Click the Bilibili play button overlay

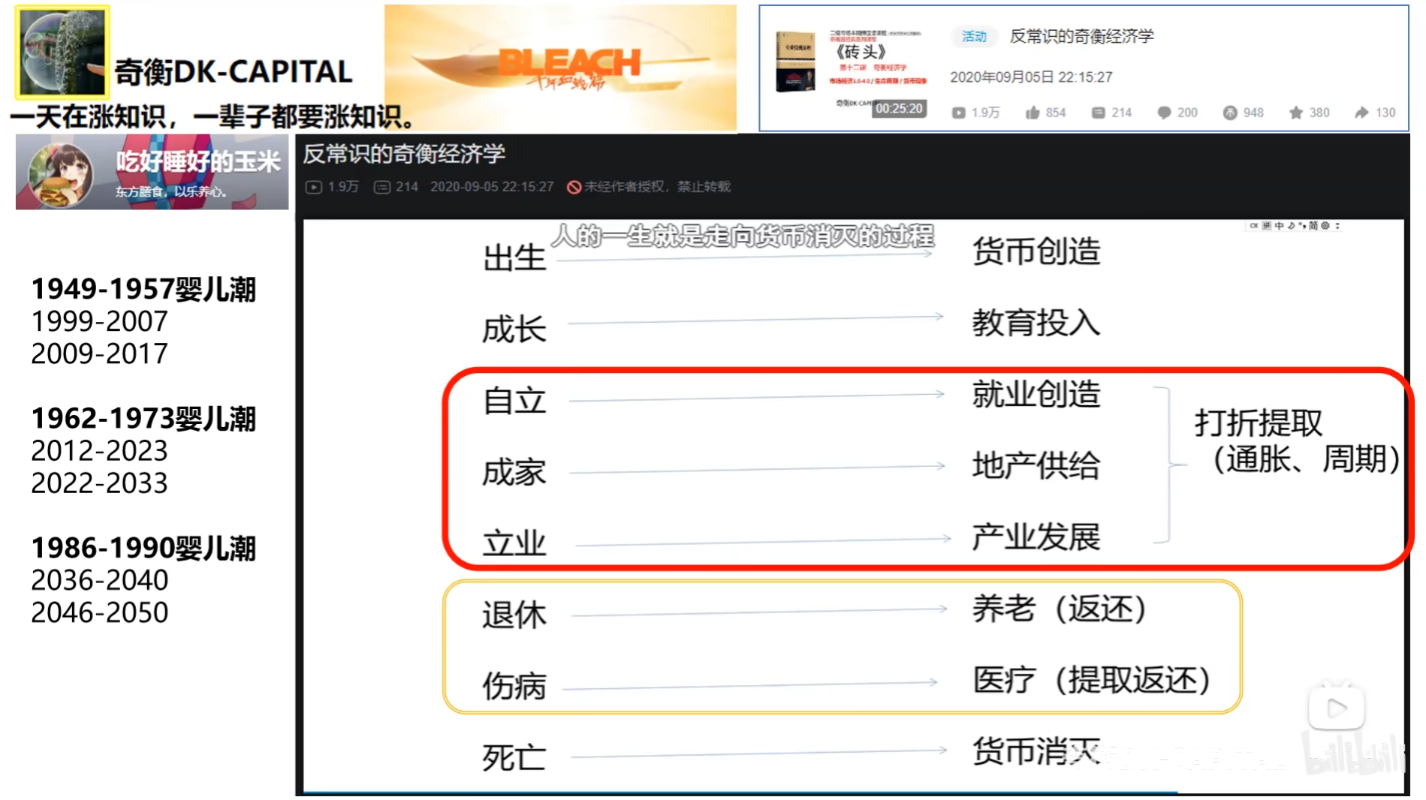[x=1336, y=707]
